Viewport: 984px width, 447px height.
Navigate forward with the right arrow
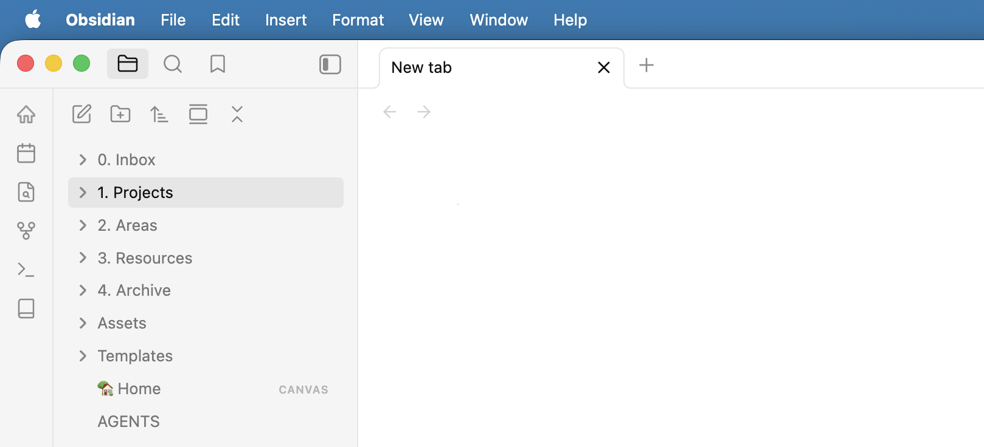coord(424,112)
